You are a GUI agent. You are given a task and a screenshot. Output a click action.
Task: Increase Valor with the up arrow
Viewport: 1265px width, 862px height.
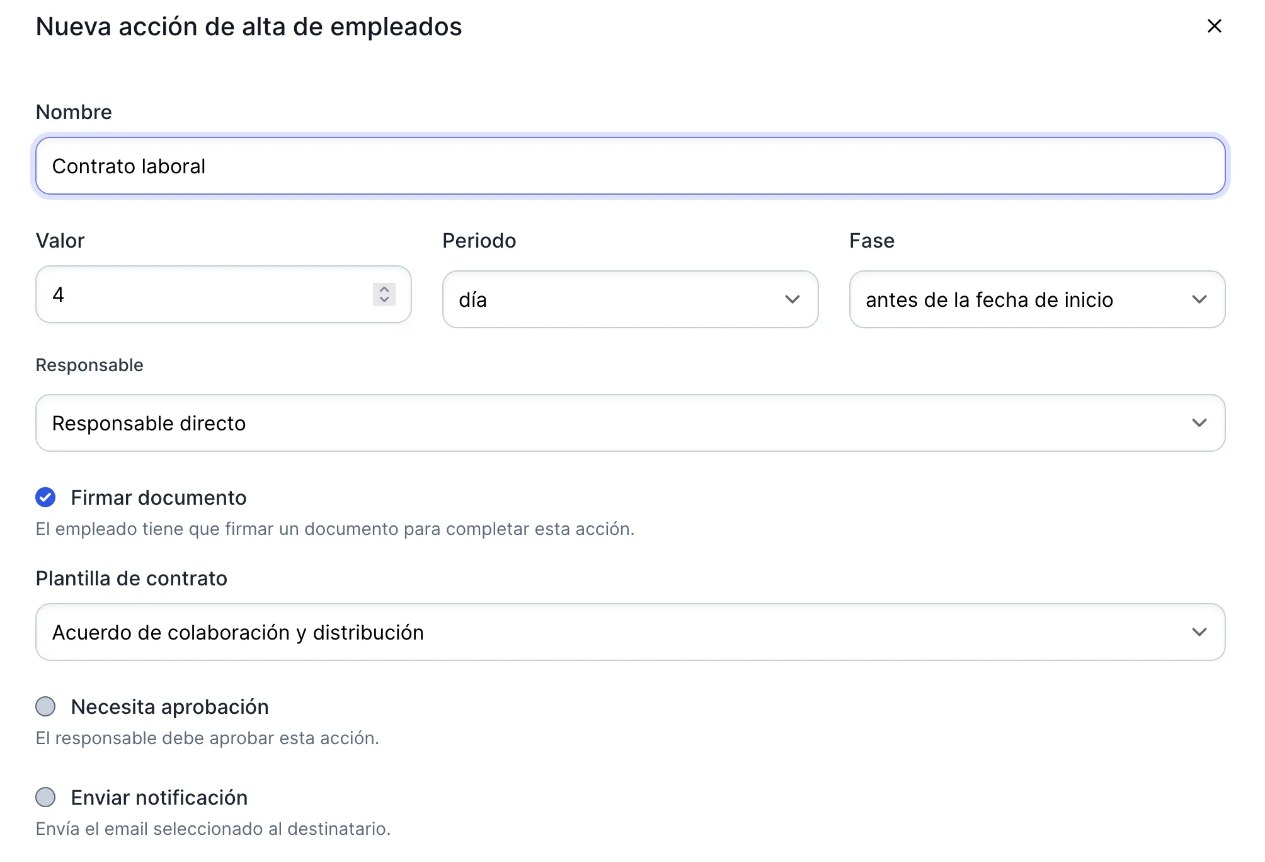pyautogui.click(x=384, y=289)
